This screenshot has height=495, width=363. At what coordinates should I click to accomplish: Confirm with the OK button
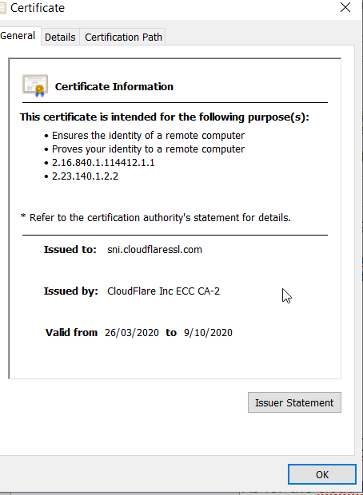click(322, 474)
